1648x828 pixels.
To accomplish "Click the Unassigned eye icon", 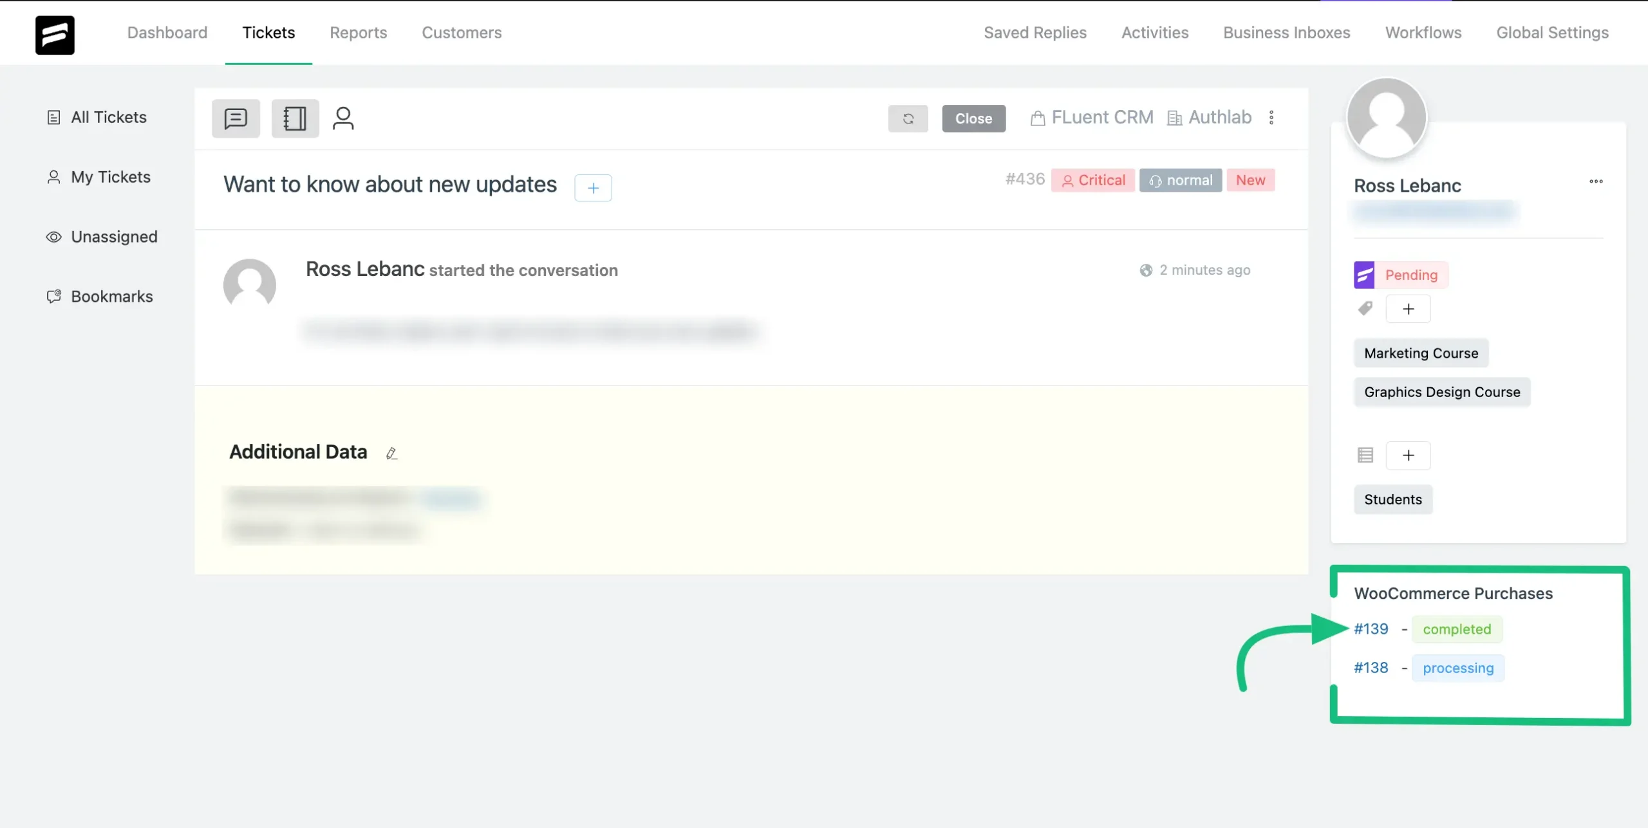I will (54, 237).
